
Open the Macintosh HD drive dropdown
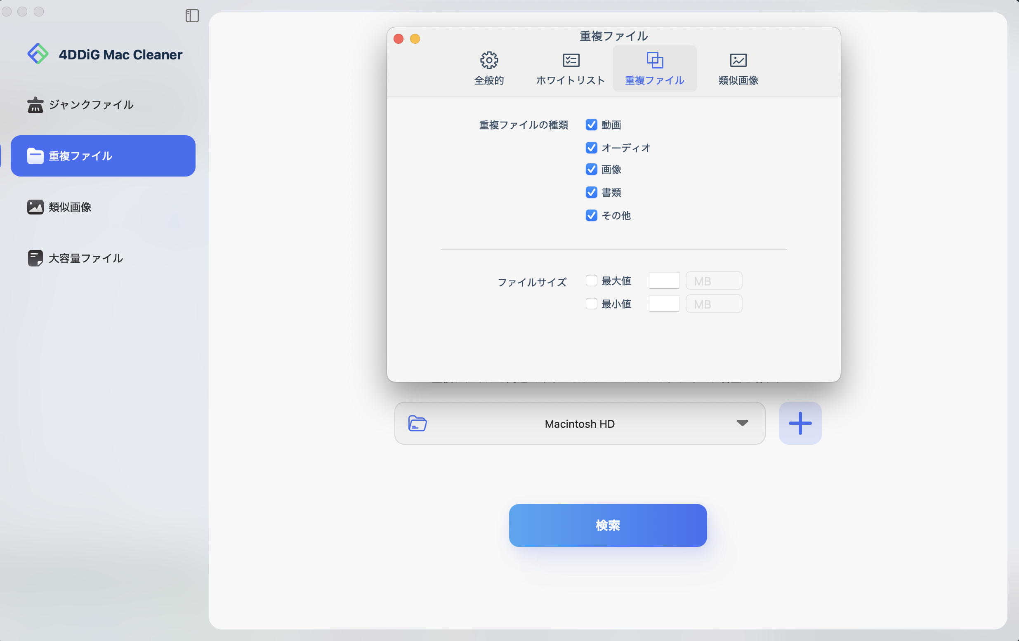point(580,424)
